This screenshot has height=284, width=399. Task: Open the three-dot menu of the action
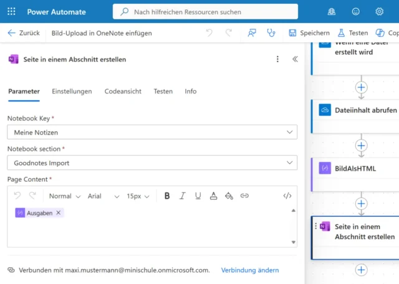(x=278, y=59)
